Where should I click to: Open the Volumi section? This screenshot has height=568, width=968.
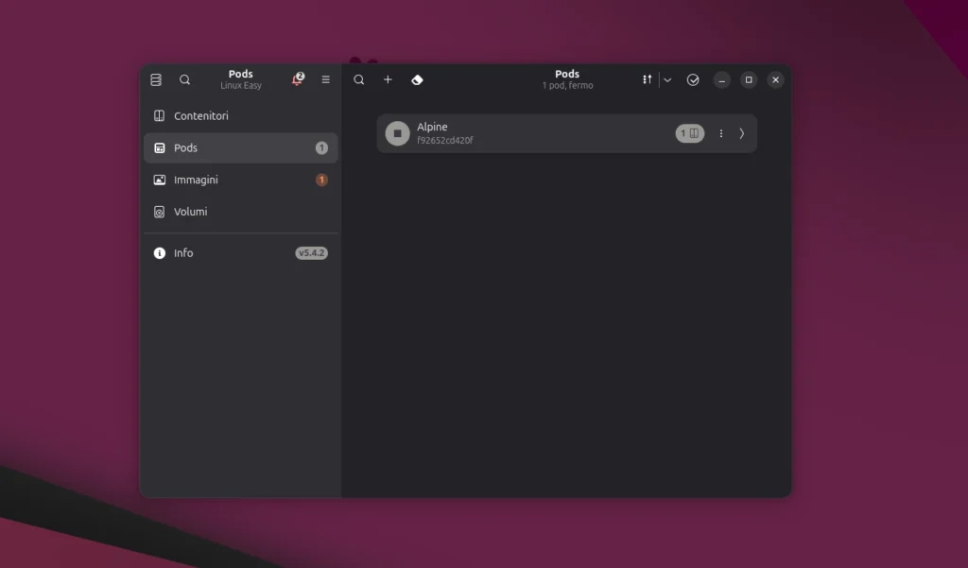tap(189, 212)
